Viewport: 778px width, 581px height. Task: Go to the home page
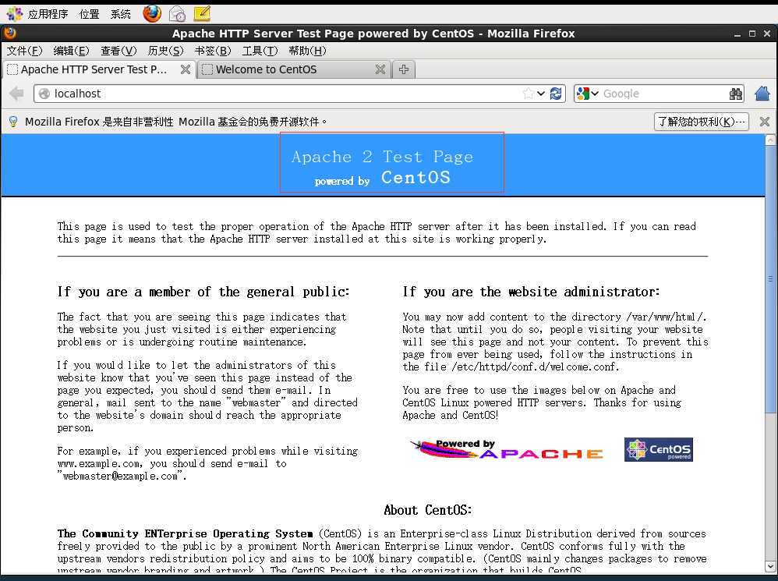pyautogui.click(x=762, y=94)
